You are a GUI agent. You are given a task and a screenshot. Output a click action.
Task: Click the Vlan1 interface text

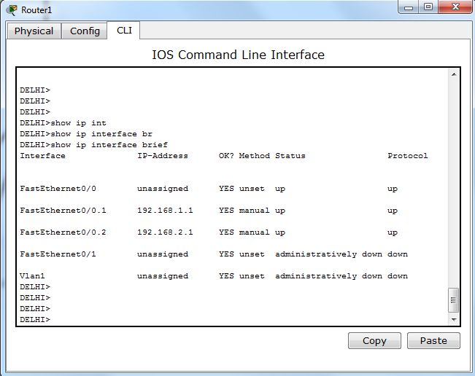(x=32, y=276)
